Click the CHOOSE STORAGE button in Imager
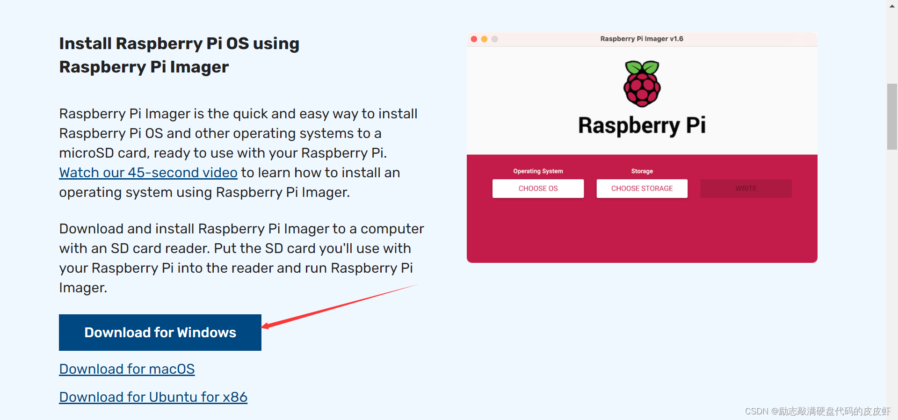This screenshot has width=898, height=420. (x=642, y=188)
